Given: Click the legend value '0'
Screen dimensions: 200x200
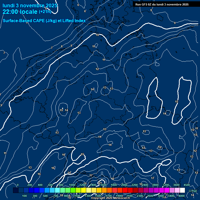Looking at the screenshot, I should 18,185.
